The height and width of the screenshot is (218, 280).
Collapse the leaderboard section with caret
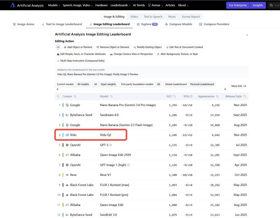[247, 35]
